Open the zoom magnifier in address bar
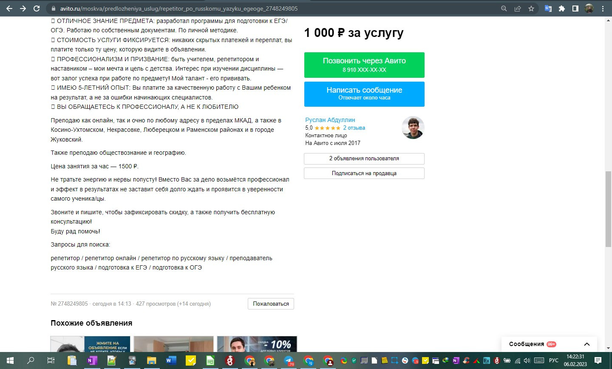The image size is (612, 369). click(x=504, y=9)
